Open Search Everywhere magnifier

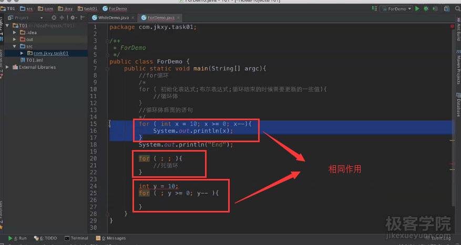click(458, 9)
